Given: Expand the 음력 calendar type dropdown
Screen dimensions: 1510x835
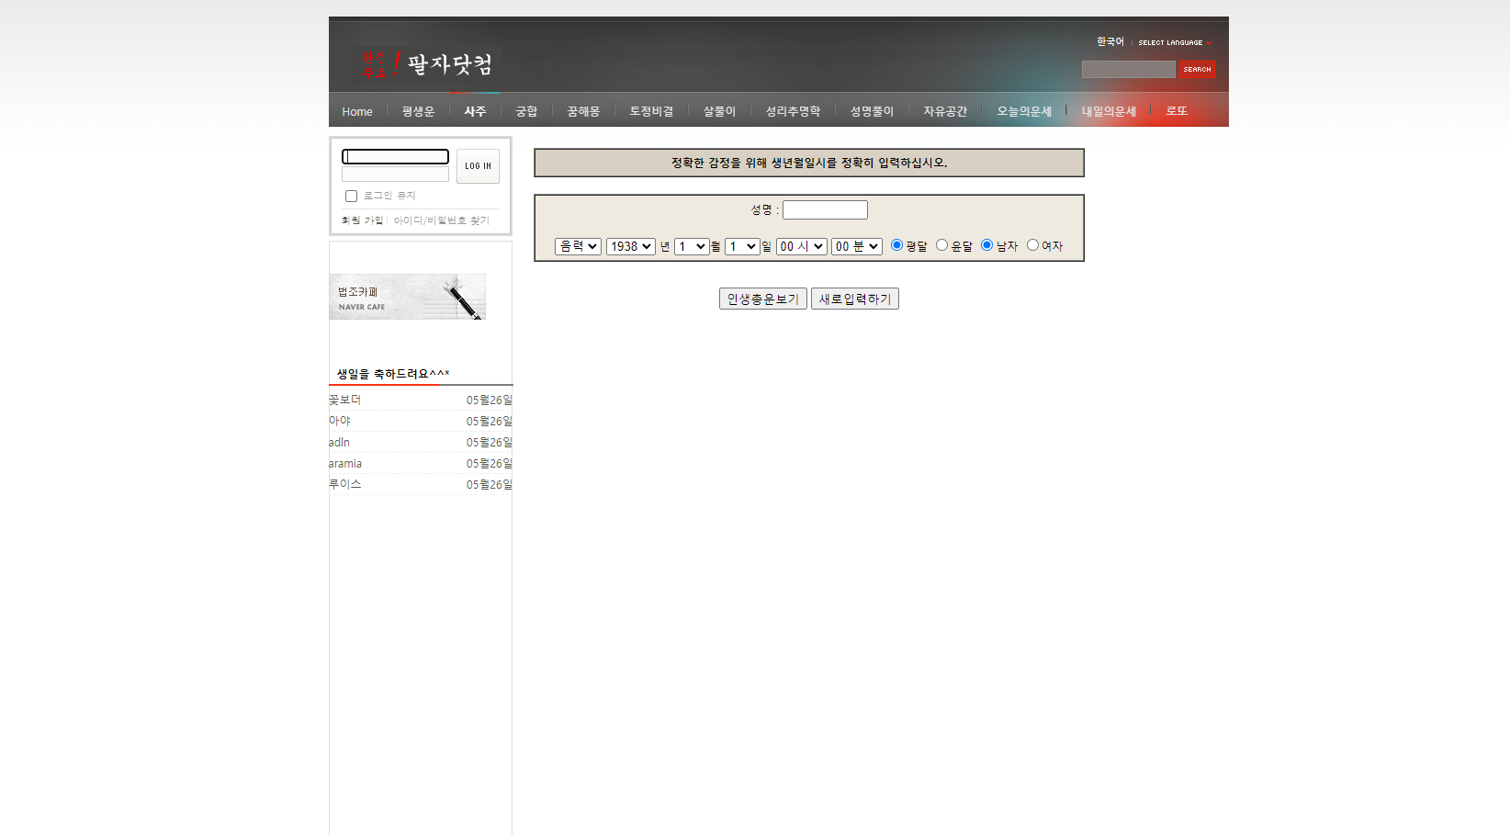Looking at the screenshot, I should 578,246.
